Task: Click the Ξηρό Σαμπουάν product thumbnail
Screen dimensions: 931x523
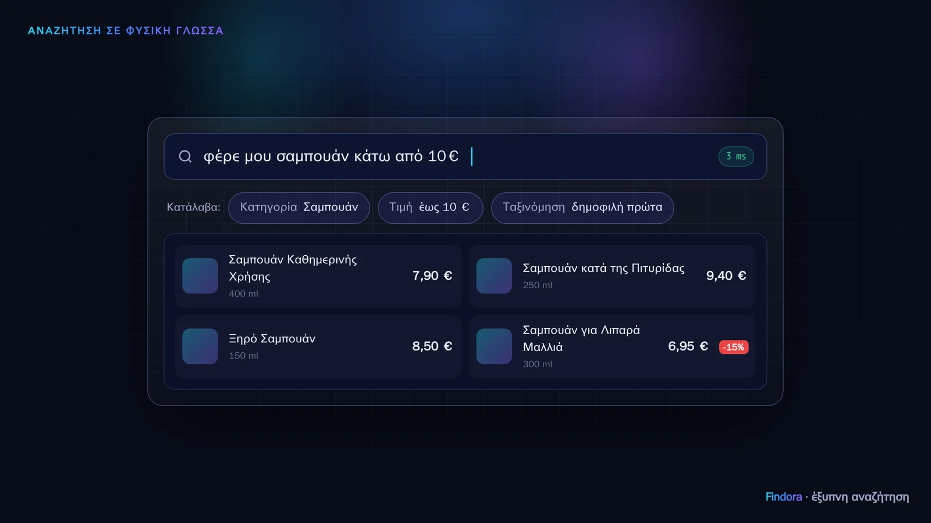Action: pos(200,346)
